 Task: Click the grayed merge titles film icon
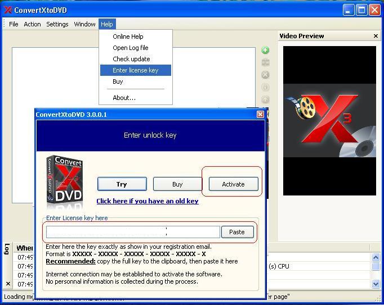[x=265, y=62]
